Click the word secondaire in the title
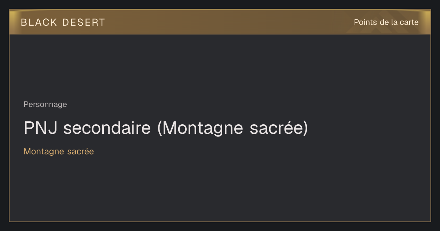This screenshot has height=231, width=440. point(107,128)
